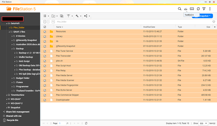Select the Plex_folder tree item
This screenshot has width=217, height=126.
click(x=19, y=28)
